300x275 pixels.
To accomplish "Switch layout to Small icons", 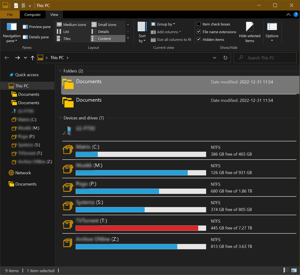I will (104, 24).
